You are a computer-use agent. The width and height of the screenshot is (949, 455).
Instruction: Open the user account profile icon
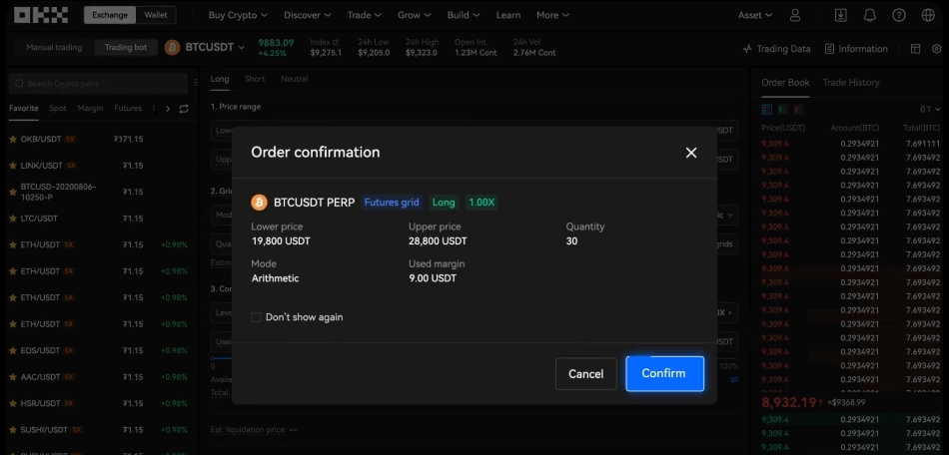pyautogui.click(x=795, y=15)
